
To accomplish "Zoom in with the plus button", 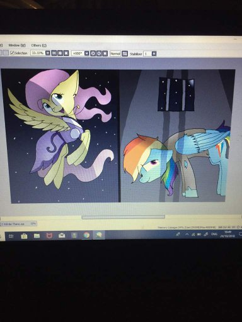I will click(x=60, y=53).
